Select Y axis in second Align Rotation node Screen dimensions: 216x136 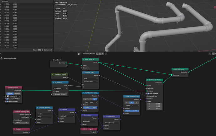[x=131, y=103]
